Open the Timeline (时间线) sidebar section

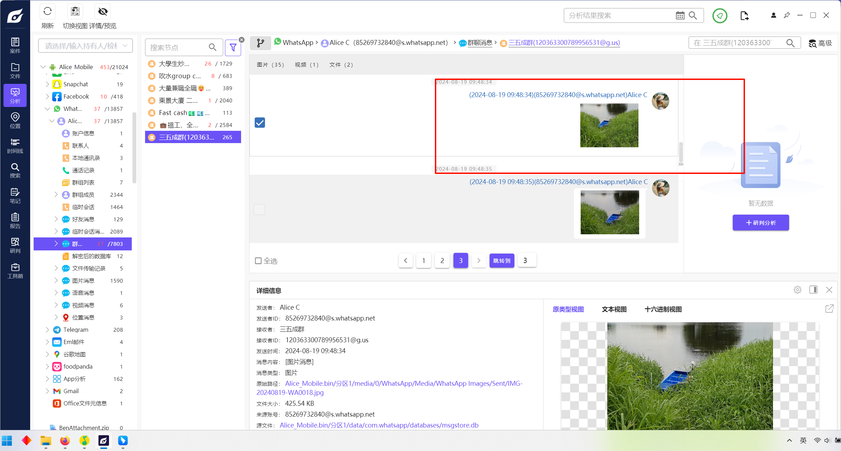coord(15,146)
